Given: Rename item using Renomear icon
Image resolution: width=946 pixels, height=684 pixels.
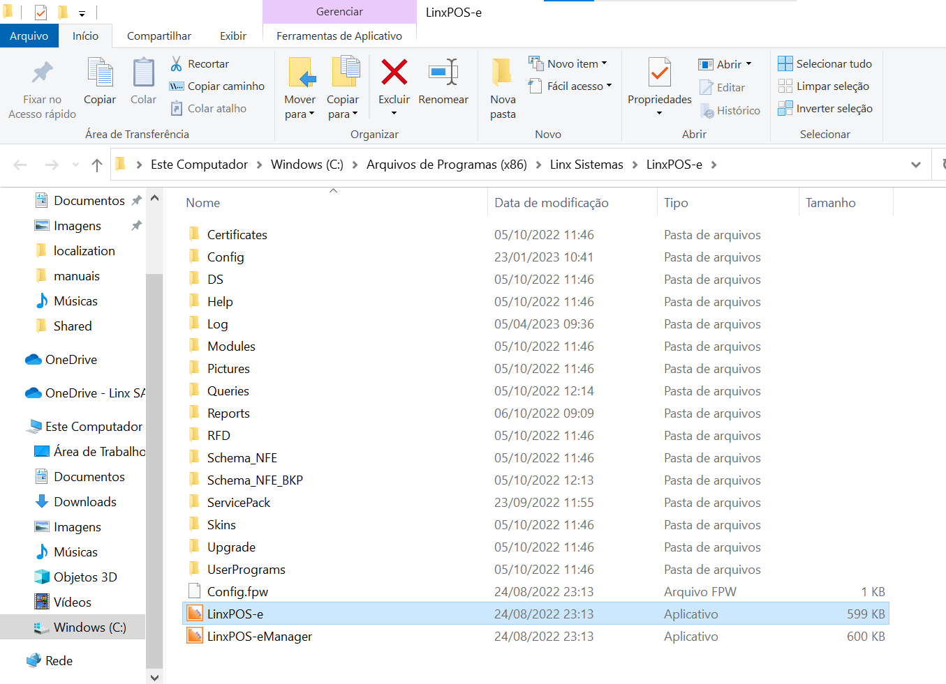Looking at the screenshot, I should click(x=443, y=72).
